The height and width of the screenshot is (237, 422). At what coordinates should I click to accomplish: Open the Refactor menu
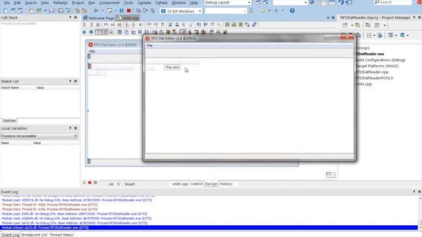60,3
